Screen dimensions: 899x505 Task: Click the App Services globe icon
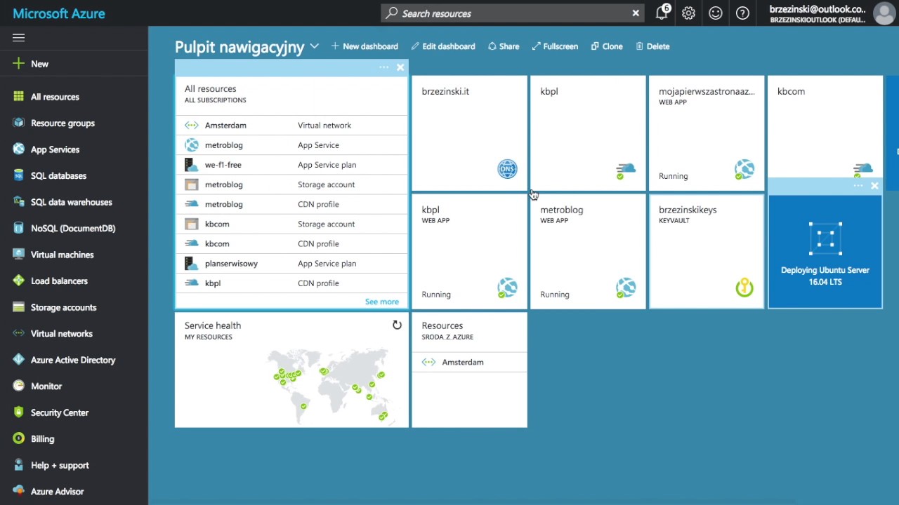pyautogui.click(x=19, y=149)
